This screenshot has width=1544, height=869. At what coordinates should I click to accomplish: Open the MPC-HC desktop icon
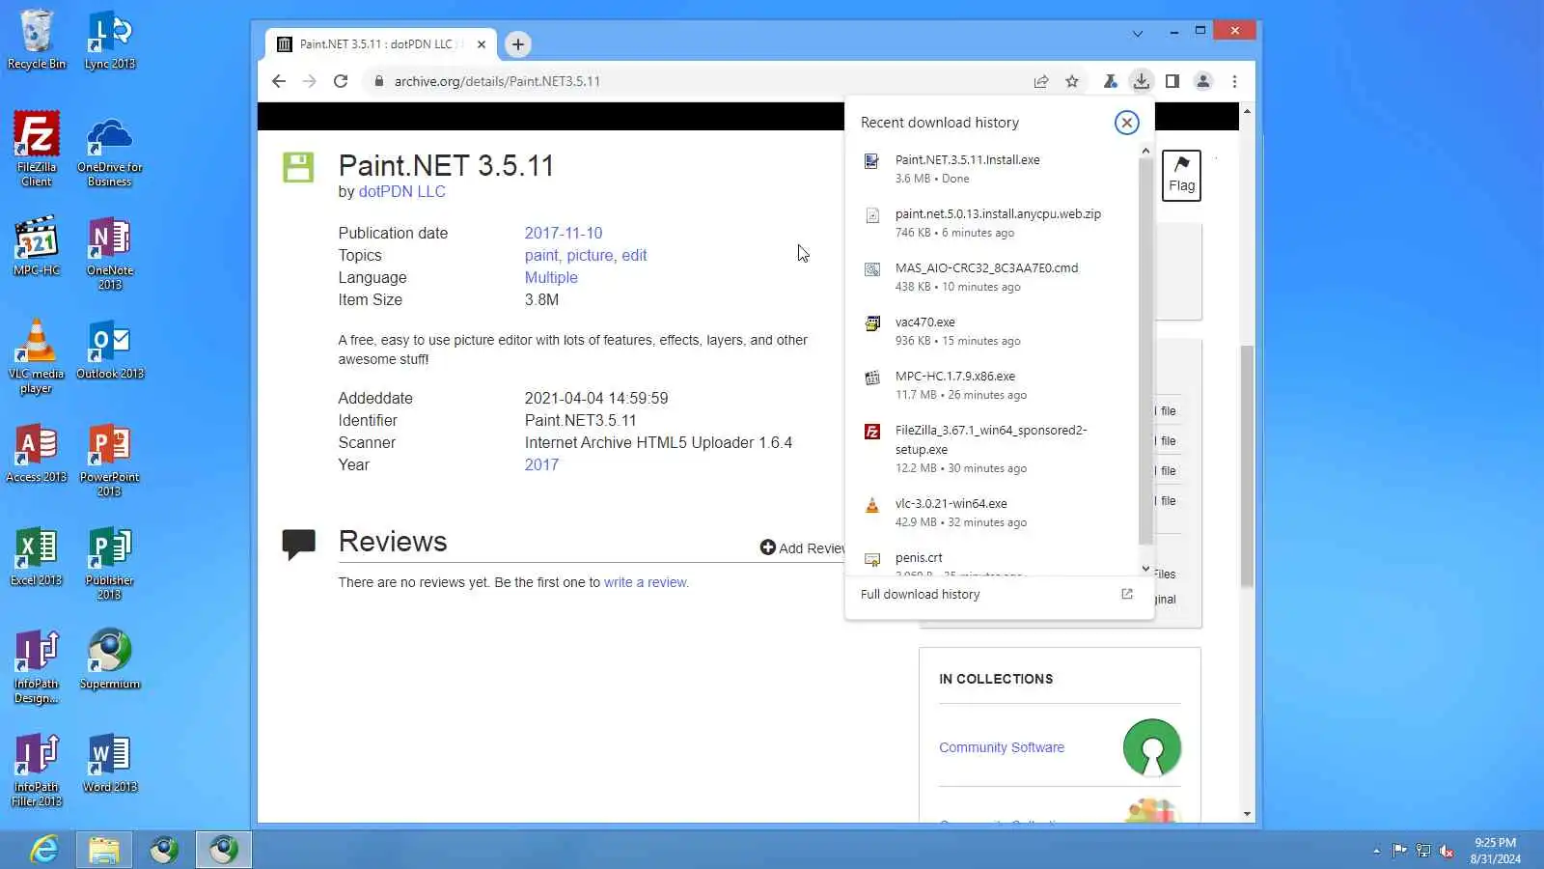point(37,246)
